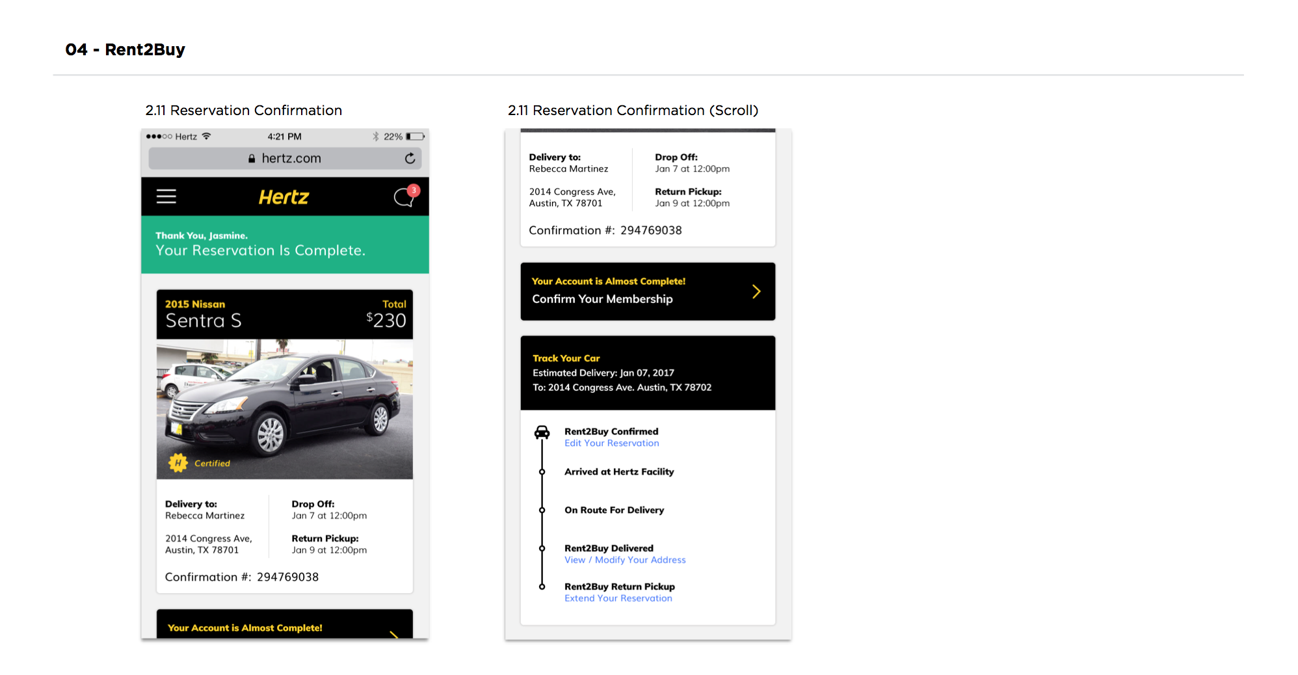Screen dimensions: 1298x675
Task: Click Extend Your Reservation link
Action: [x=618, y=598]
